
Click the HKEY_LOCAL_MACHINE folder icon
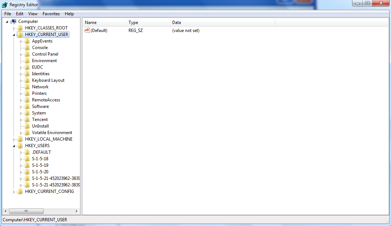20,139
